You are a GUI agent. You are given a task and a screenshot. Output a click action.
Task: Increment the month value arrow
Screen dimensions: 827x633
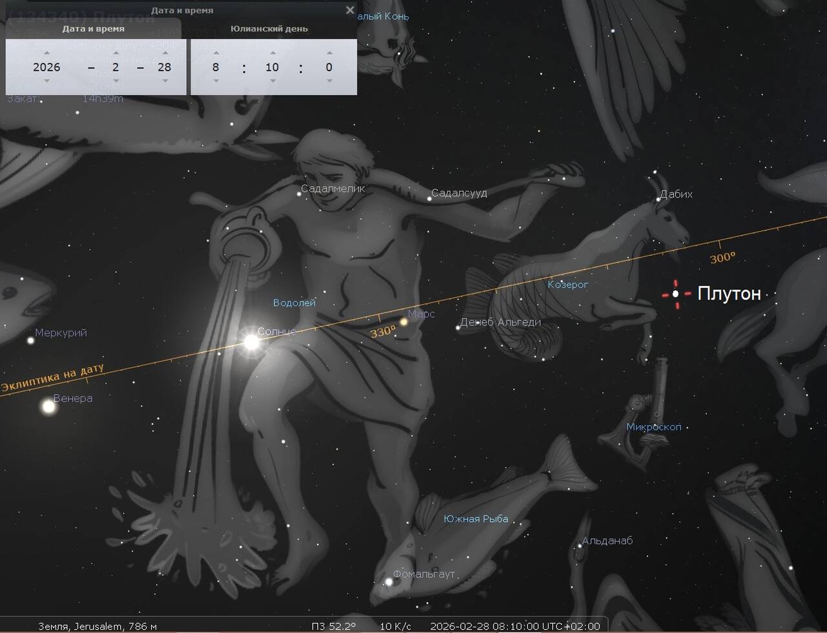pyautogui.click(x=116, y=54)
